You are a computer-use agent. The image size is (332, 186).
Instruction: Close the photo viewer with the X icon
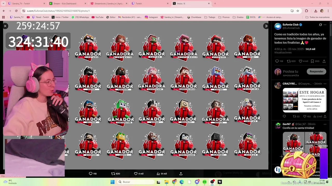[5, 26]
